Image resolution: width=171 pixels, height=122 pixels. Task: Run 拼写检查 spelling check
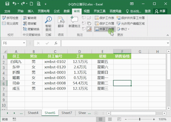click(x=10, y=18)
